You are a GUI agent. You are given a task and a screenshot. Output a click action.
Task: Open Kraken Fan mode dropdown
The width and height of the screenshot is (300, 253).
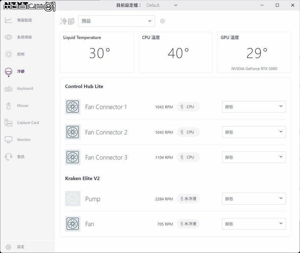click(254, 224)
